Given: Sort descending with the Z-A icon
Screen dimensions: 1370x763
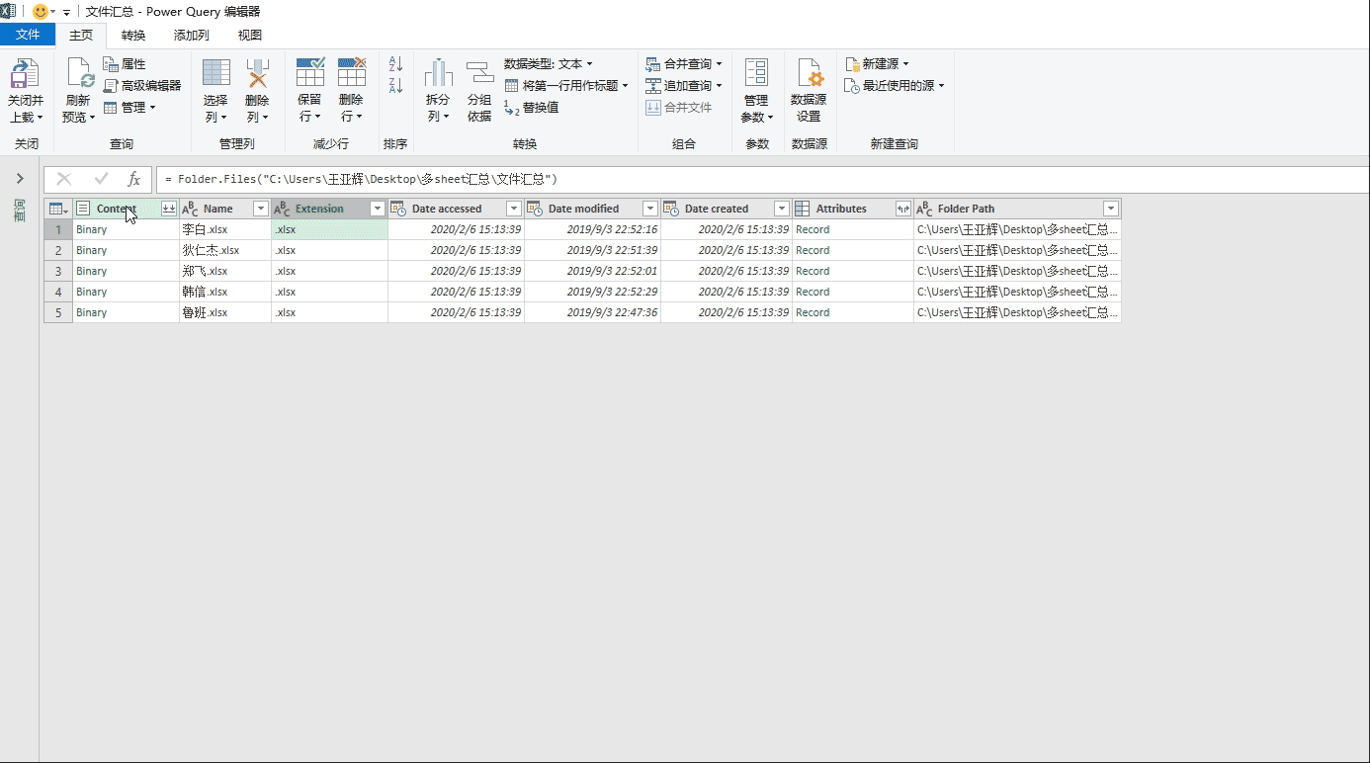Looking at the screenshot, I should pyautogui.click(x=395, y=85).
